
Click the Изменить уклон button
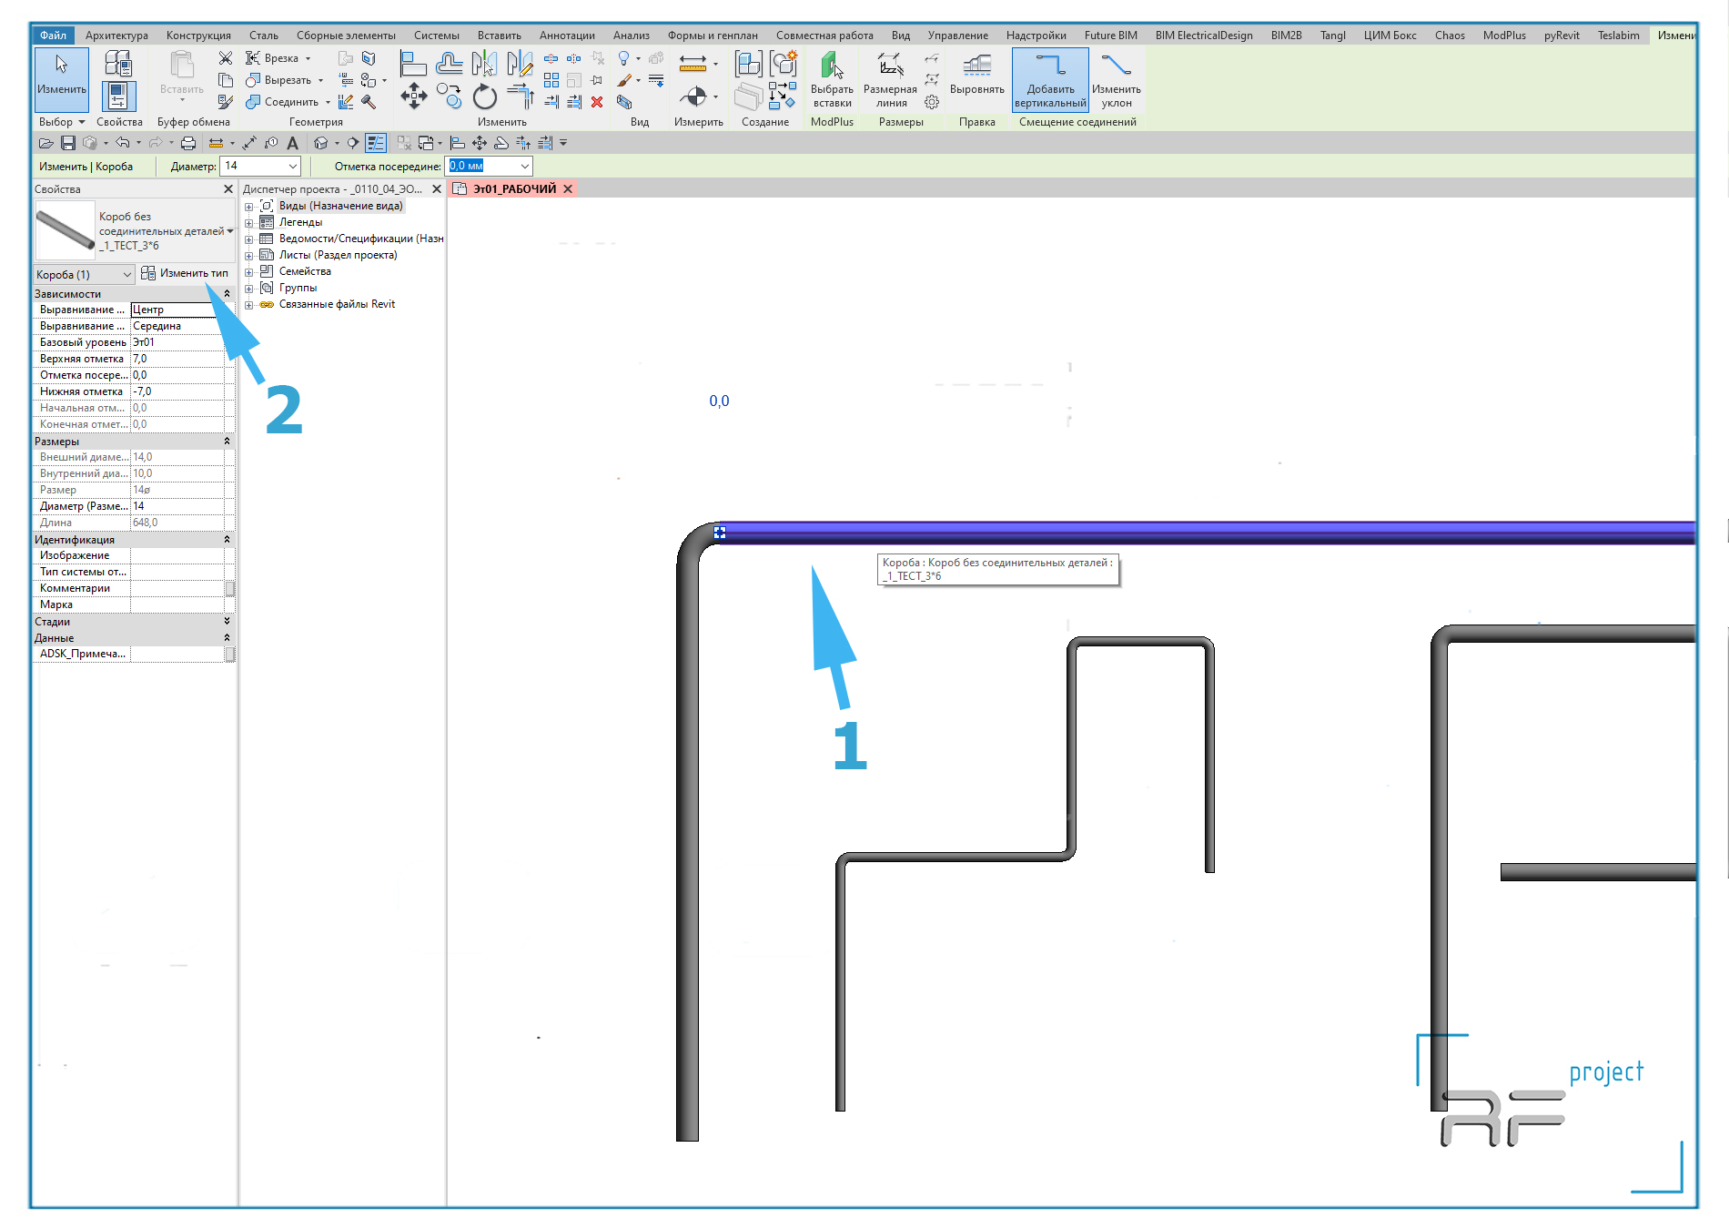pos(1117,80)
